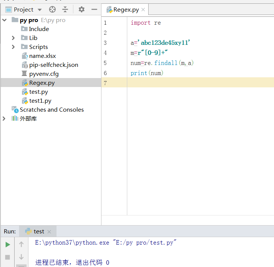Viewport: 274px width, 267px height.
Task: Click the Run: panel label
Action: [x=10, y=232]
